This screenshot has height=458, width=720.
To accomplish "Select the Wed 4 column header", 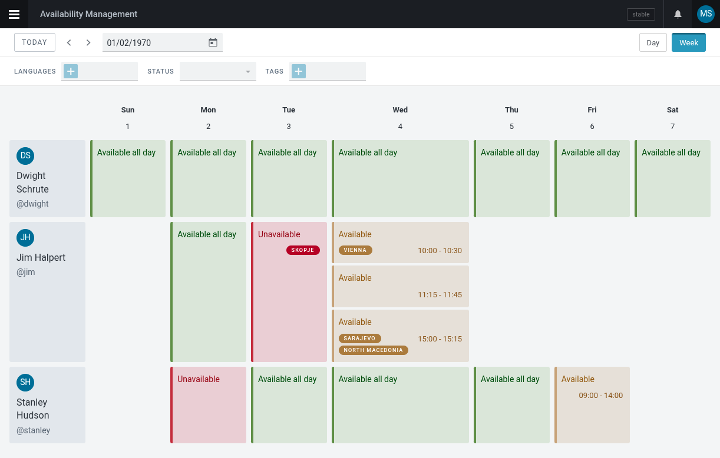I will (x=400, y=118).
